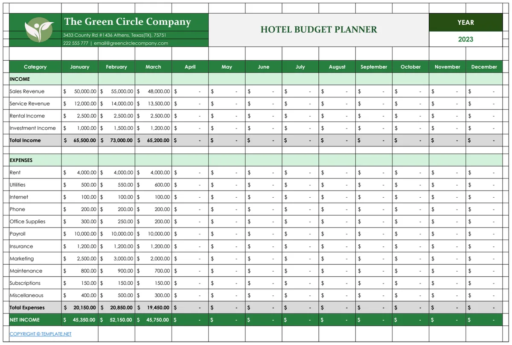Select the June column header

(264, 67)
